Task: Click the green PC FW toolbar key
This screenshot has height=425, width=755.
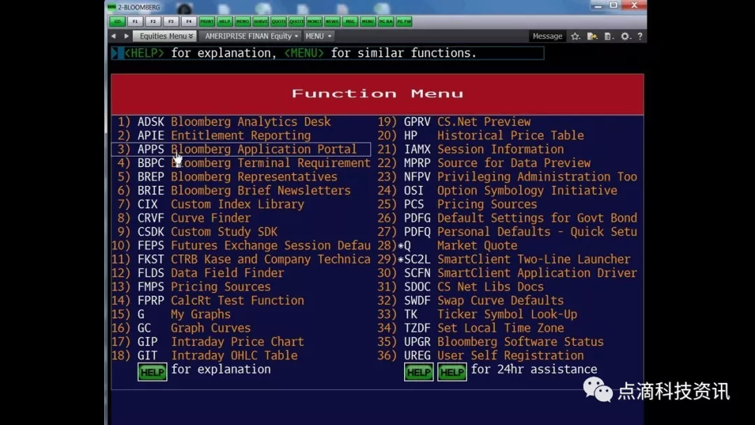Action: coord(403,21)
